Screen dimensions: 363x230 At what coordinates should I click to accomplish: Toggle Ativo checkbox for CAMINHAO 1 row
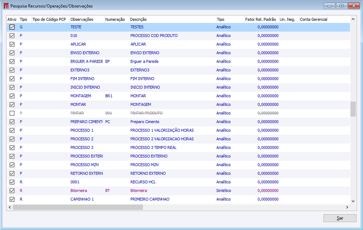[12, 199]
